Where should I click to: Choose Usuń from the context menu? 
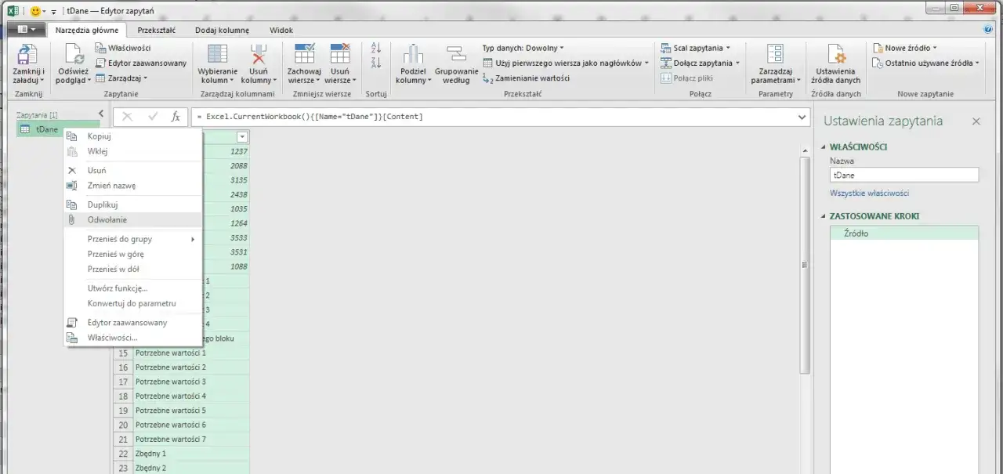[x=132, y=170]
